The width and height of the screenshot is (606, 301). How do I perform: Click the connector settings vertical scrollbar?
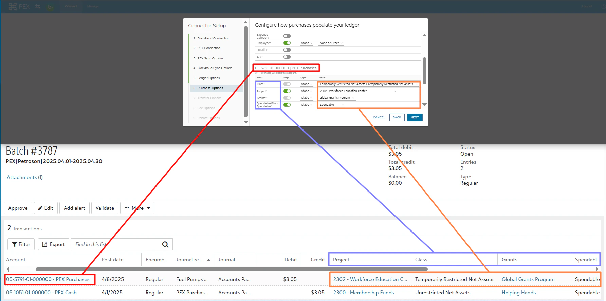click(x=424, y=71)
